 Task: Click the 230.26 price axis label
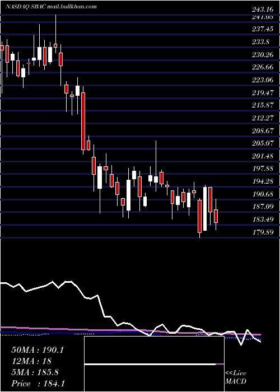click(x=263, y=54)
